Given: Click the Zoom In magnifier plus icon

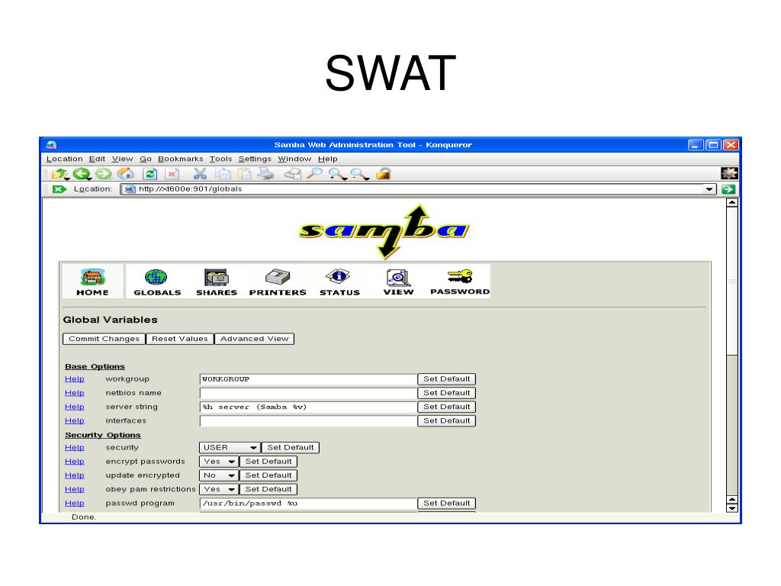Looking at the screenshot, I should coord(337,174).
